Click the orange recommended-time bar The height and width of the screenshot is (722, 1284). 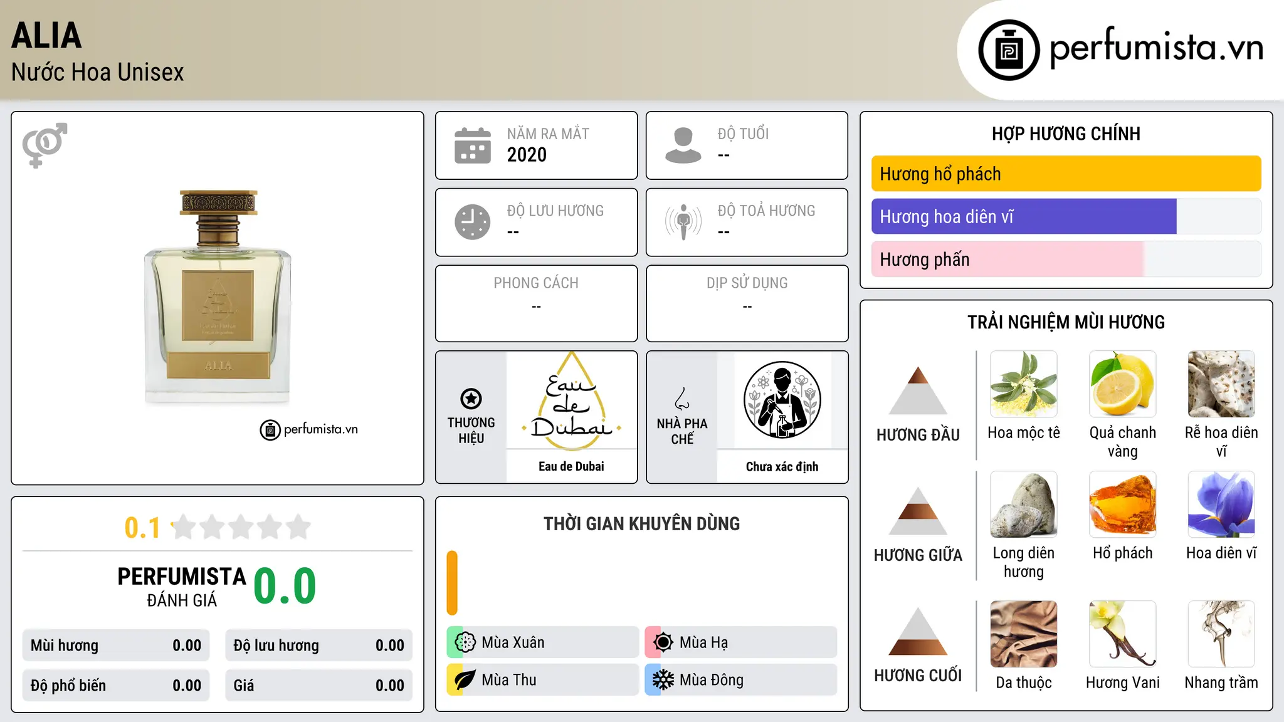click(x=452, y=583)
